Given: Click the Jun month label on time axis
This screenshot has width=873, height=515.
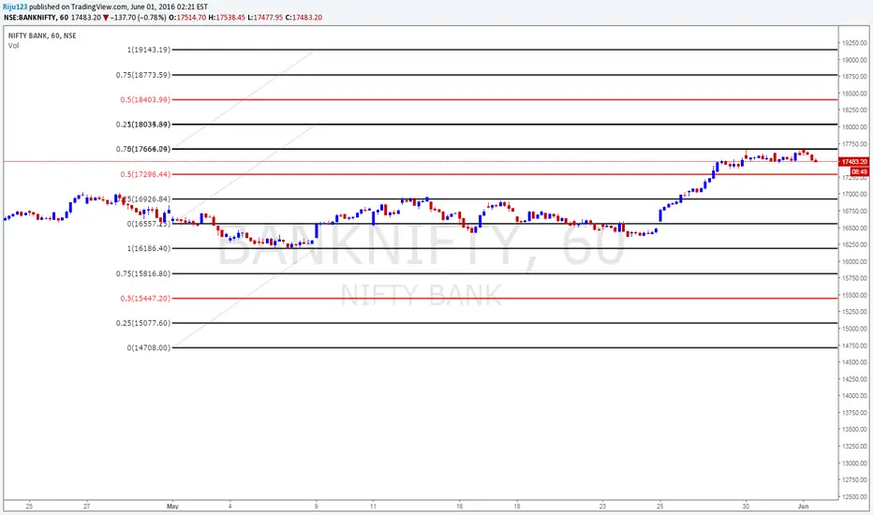Looking at the screenshot, I should click(x=803, y=506).
